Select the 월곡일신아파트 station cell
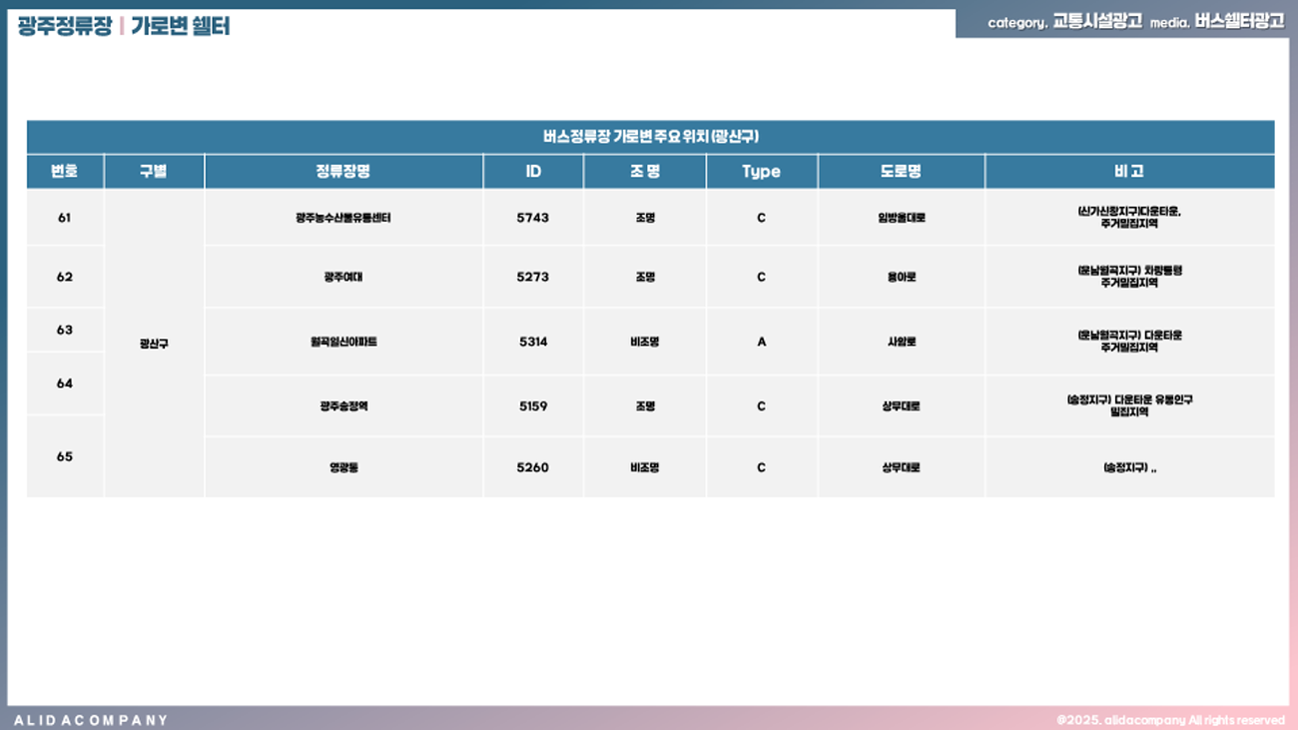The width and height of the screenshot is (1298, 730). point(342,342)
